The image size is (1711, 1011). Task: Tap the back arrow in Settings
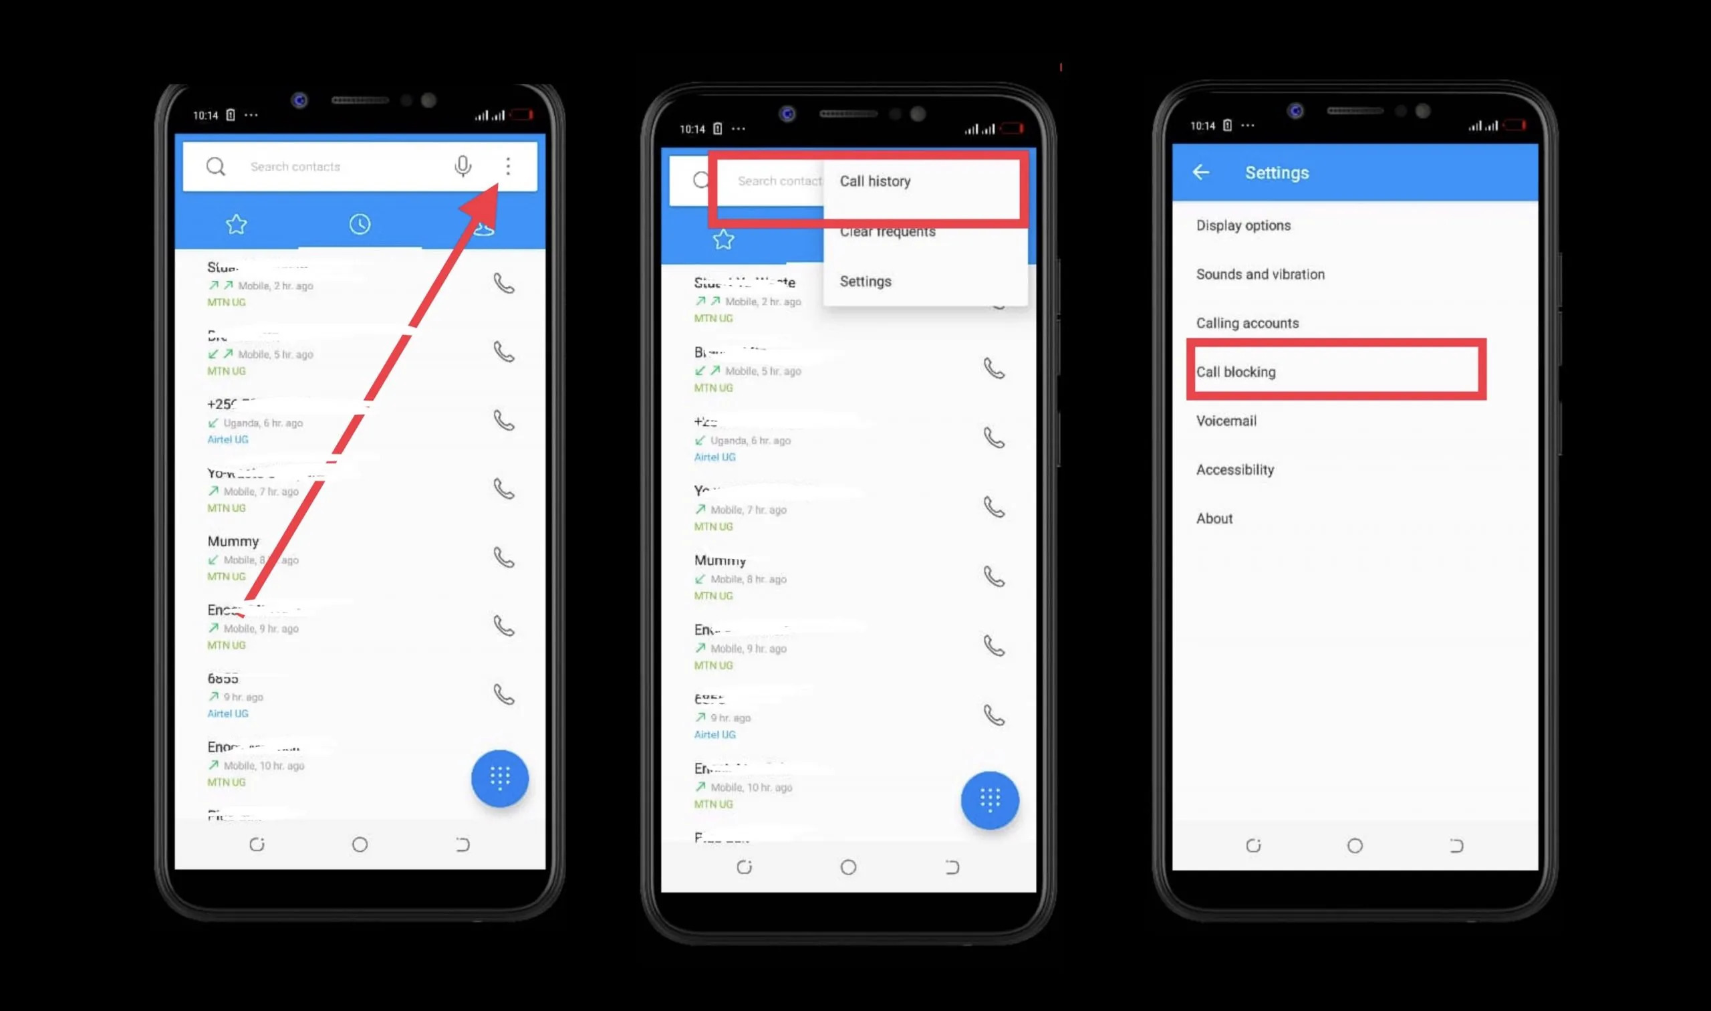coord(1201,172)
